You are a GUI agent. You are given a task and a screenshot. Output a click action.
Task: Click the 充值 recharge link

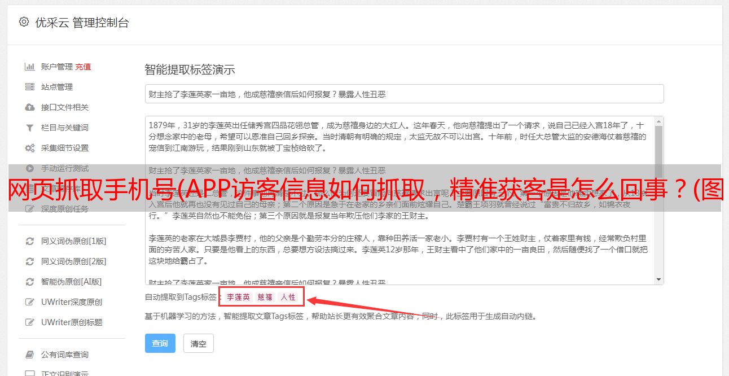[x=83, y=67]
